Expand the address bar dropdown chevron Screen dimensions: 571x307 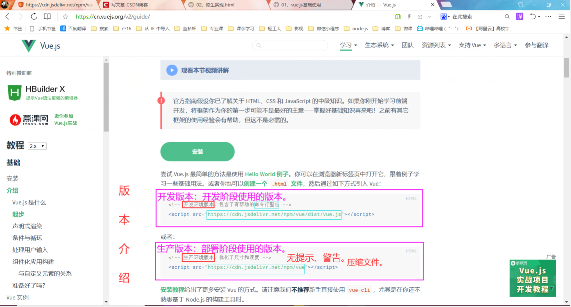coord(430,17)
